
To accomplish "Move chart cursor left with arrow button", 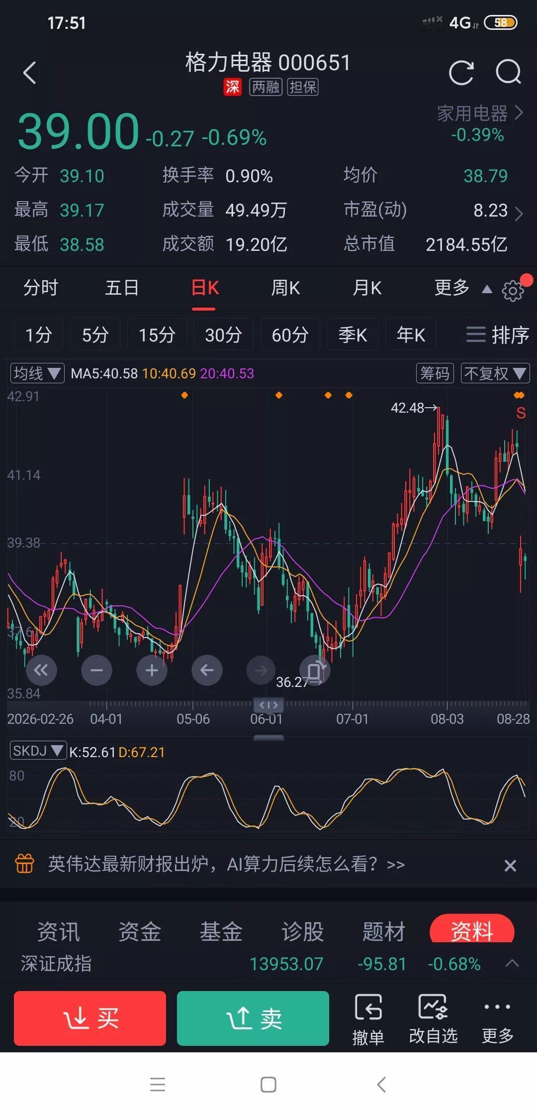I will coord(207,670).
